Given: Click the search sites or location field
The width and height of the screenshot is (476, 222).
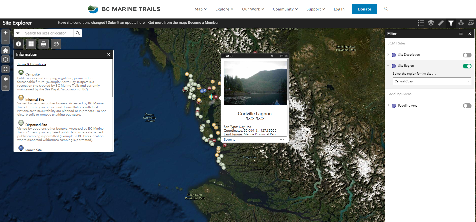Looking at the screenshot, I should click(48, 33).
